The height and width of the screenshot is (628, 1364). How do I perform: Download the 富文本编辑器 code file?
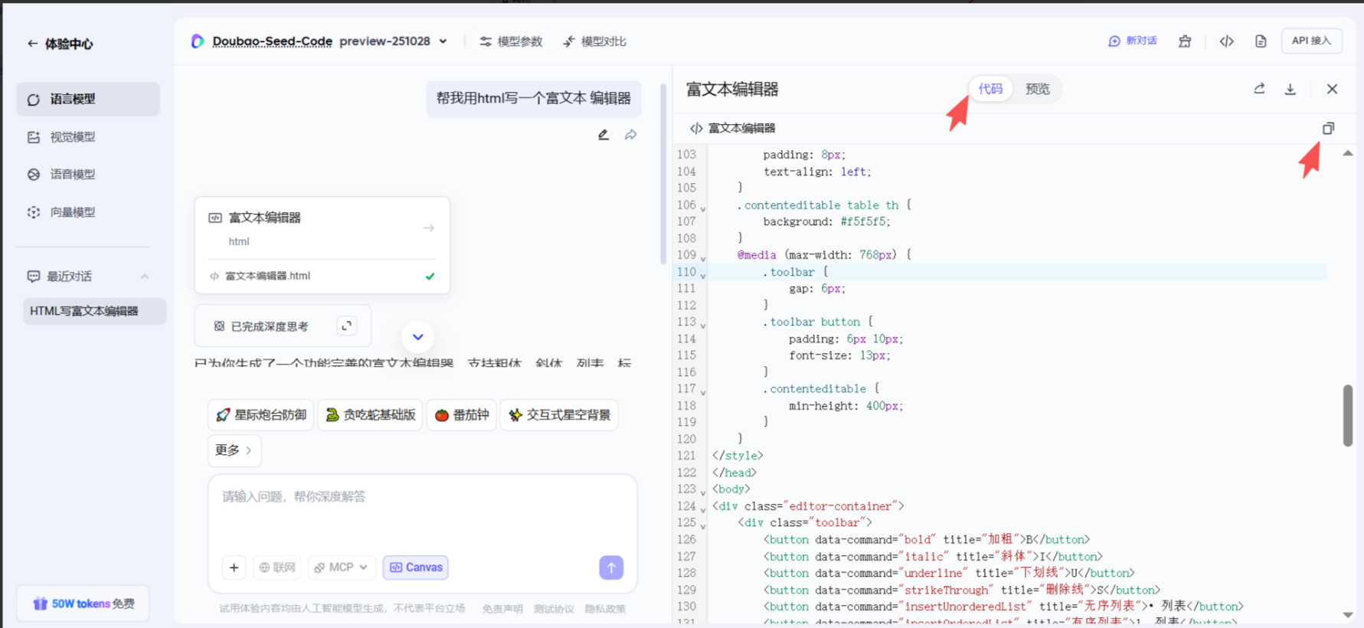(1290, 89)
